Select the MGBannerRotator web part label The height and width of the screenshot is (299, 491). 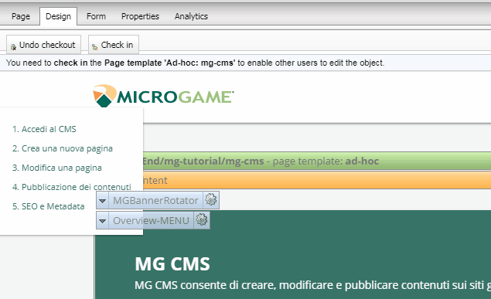tap(155, 200)
